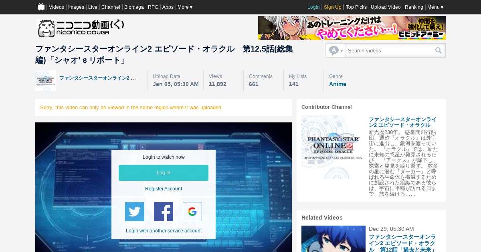The height and width of the screenshot is (252, 481).
Task: Click the Sign Up link
Action: [333, 7]
